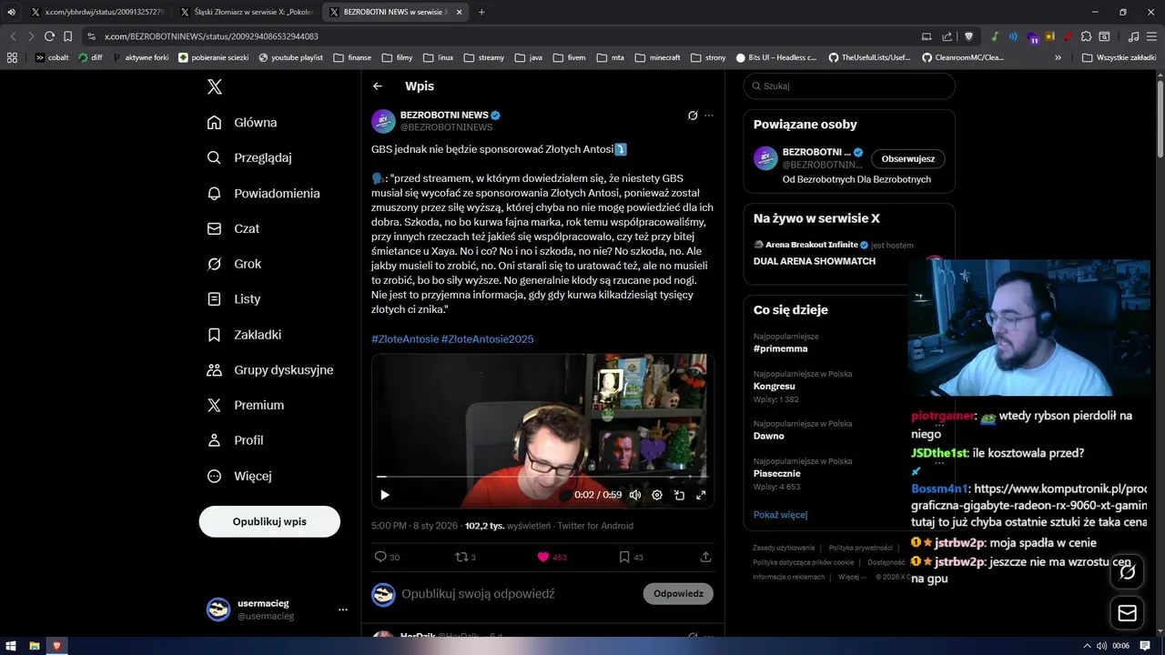1165x655 pixels.
Task: Click Pokaż więcej under trends
Action: (x=780, y=515)
